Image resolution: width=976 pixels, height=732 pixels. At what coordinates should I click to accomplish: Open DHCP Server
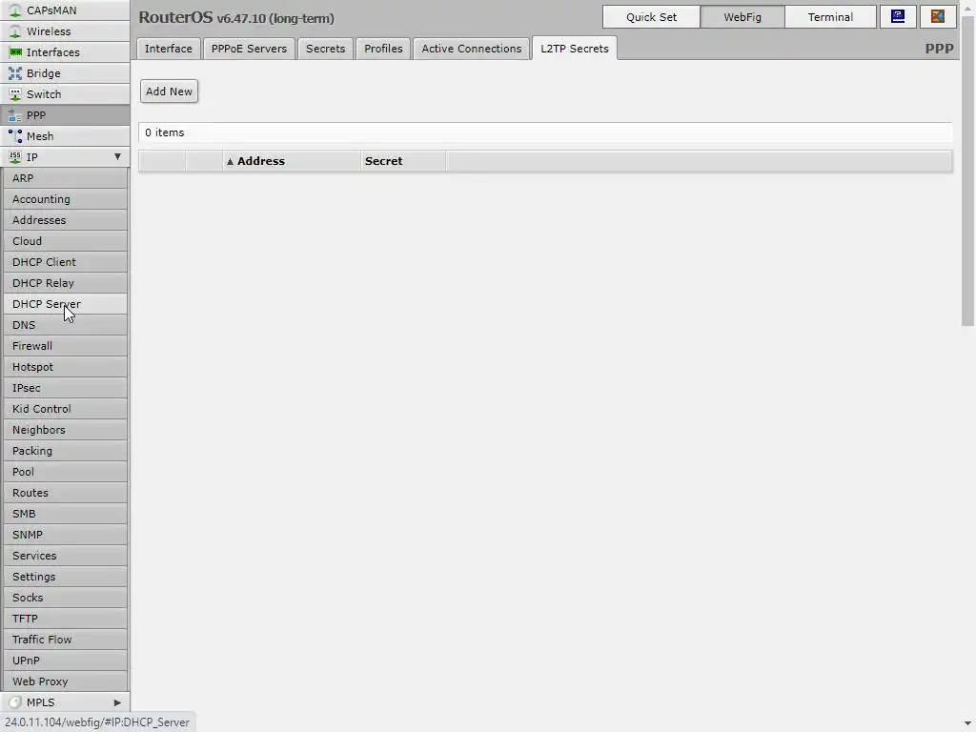66,304
